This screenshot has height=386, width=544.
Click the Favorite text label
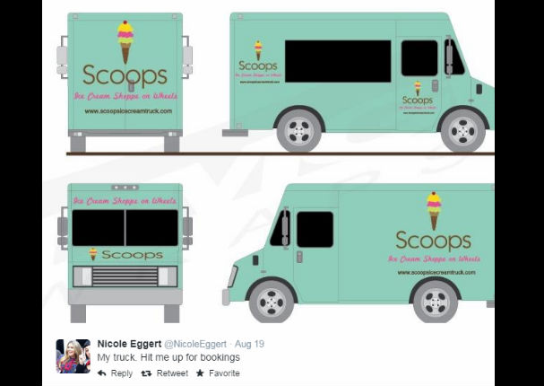224,373
